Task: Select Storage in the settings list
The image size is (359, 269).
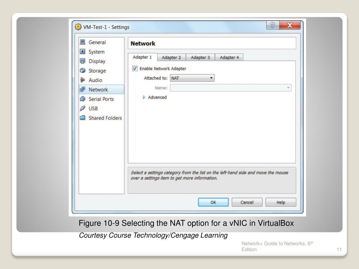Action: 101,71
